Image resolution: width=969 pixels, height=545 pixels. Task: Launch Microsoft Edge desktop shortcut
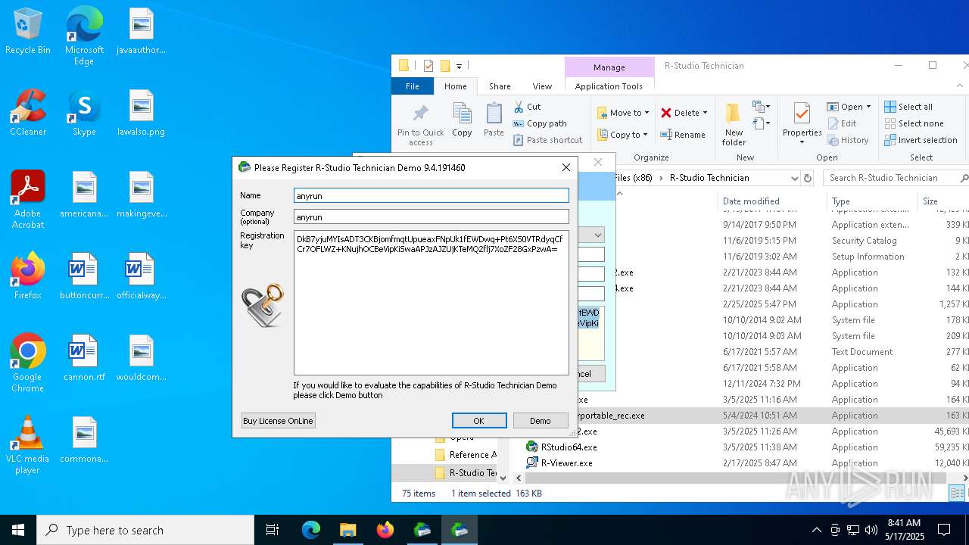click(x=84, y=36)
